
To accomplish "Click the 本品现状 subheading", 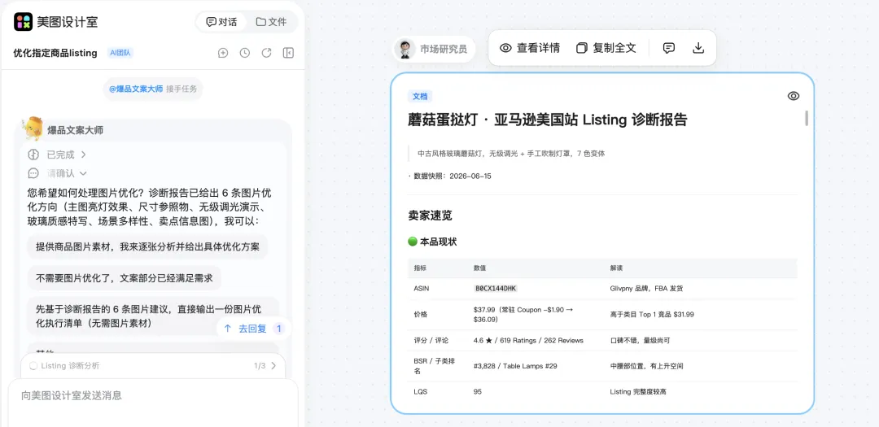I will click(x=432, y=242).
